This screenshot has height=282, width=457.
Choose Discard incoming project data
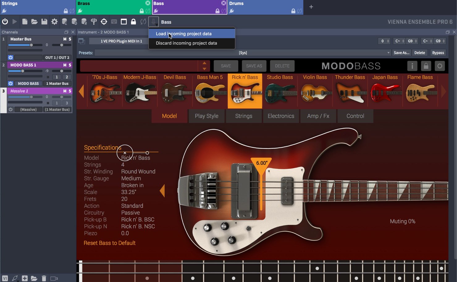click(x=192, y=43)
